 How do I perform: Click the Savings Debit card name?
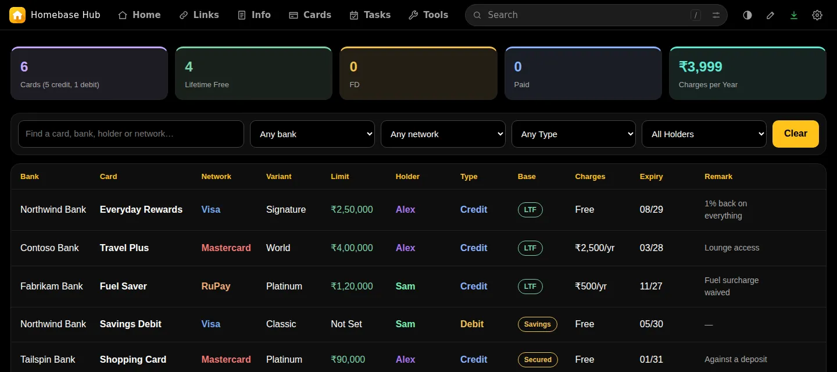click(131, 324)
